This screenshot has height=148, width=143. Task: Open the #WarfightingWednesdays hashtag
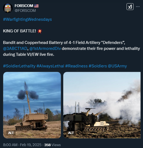[27, 19]
